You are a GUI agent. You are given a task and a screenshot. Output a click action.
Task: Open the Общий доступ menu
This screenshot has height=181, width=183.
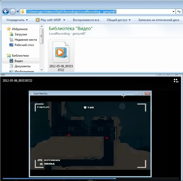click(118, 20)
